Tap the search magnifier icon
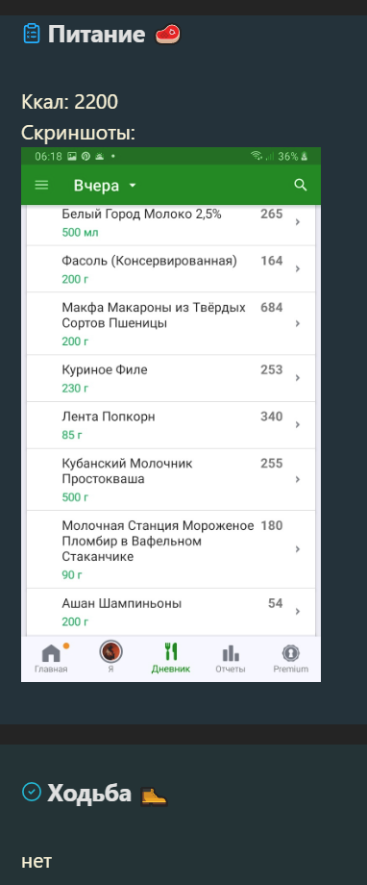 [301, 185]
